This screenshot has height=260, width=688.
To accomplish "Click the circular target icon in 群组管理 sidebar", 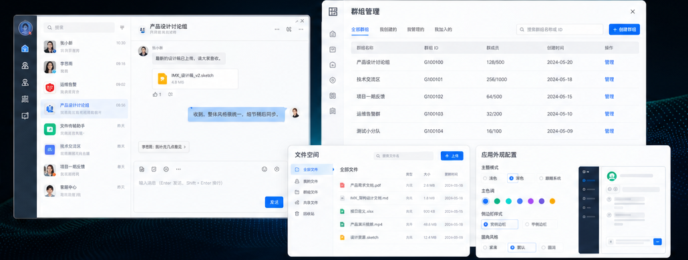I will click(x=333, y=80).
